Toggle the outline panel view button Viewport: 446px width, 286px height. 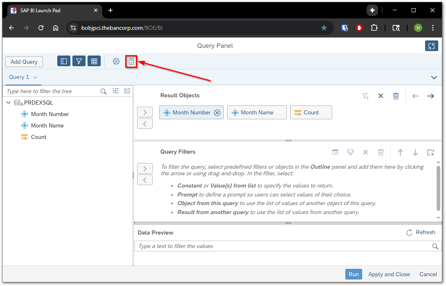click(64, 61)
